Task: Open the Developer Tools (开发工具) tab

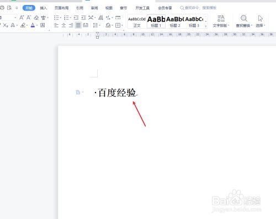Action: pyautogui.click(x=142, y=8)
